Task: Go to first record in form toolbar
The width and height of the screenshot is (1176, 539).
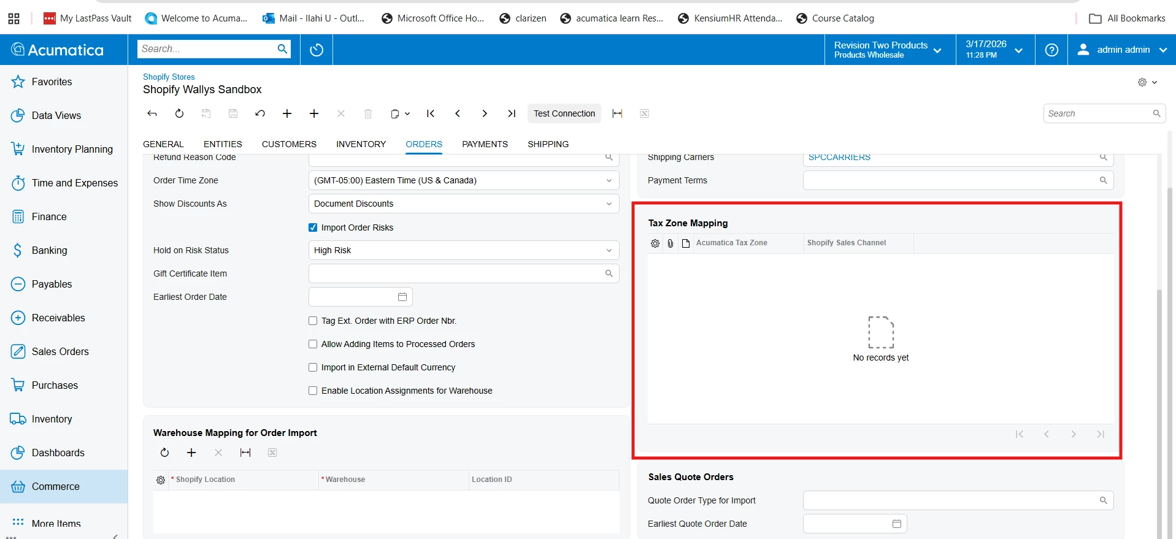Action: coord(431,113)
